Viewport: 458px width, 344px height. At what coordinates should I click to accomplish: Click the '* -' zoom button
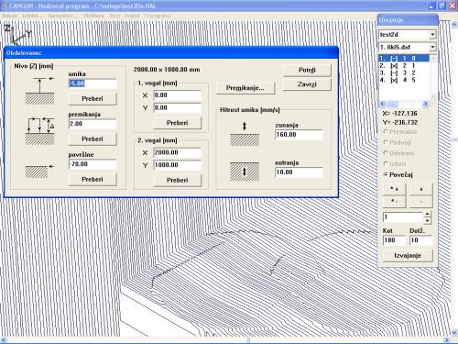(394, 202)
